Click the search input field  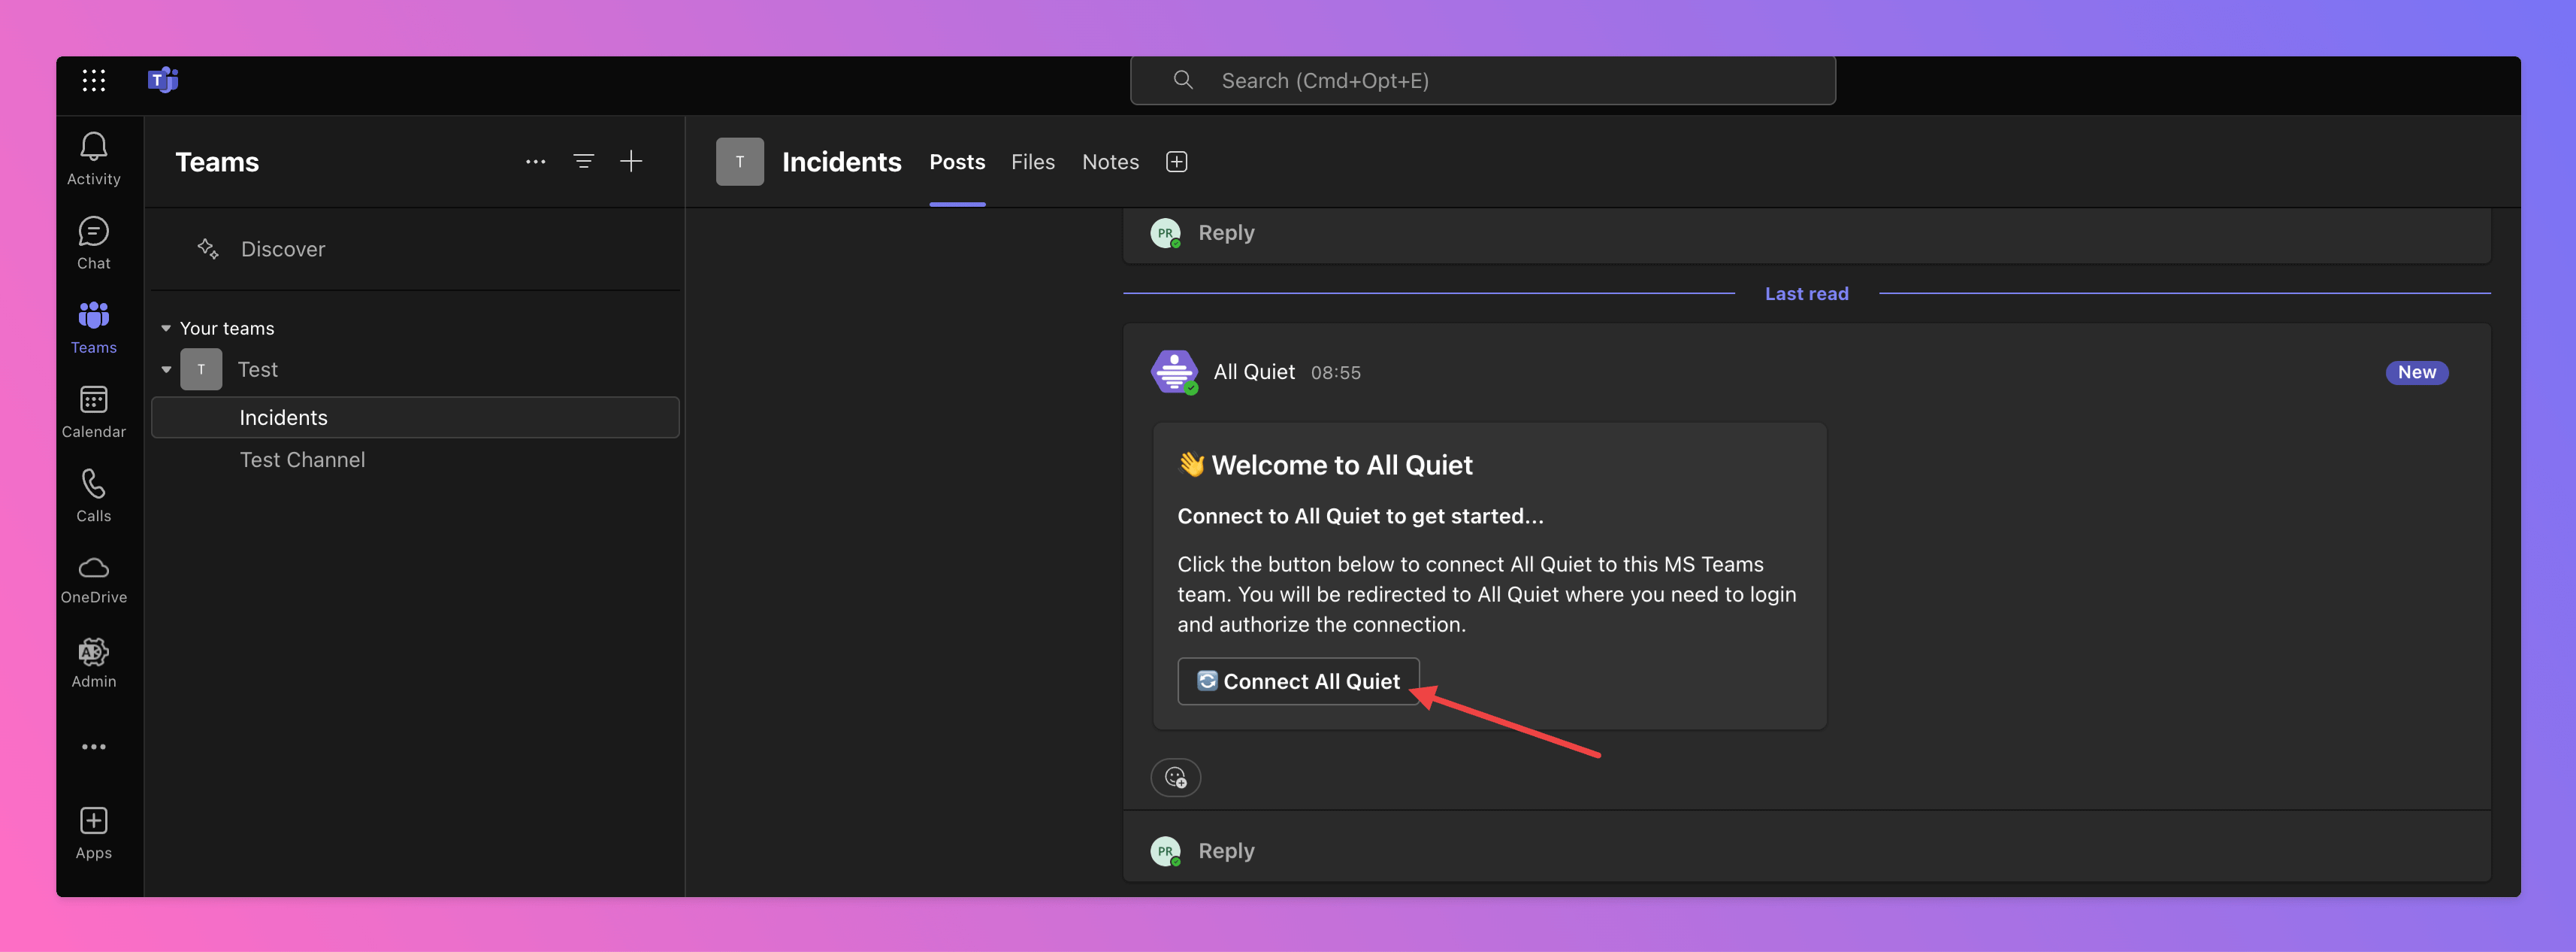tap(1482, 81)
